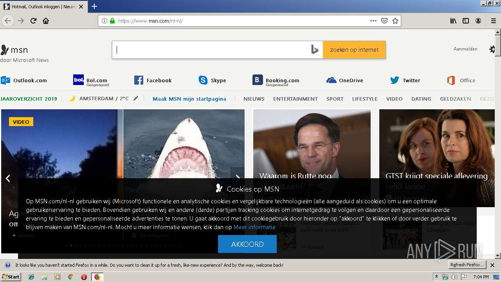Viewport: 501px width, 282px height.
Task: Toggle the sidebar view icon
Action: pos(466,21)
